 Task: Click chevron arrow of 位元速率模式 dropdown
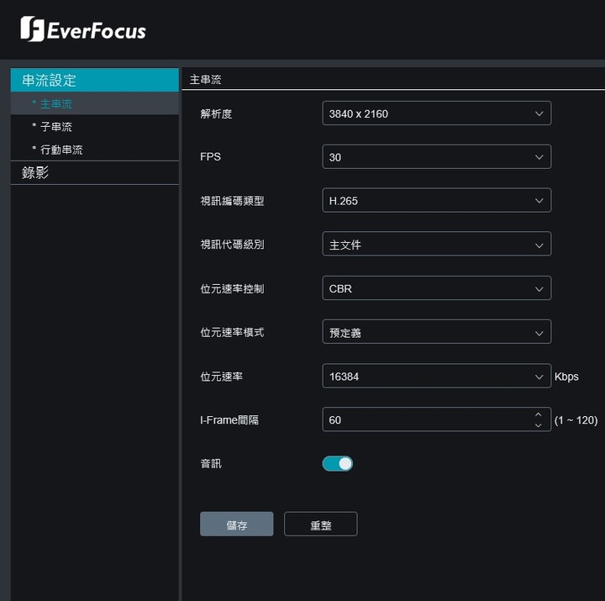[539, 333]
